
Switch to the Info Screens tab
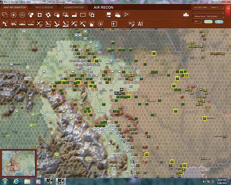(44, 7)
